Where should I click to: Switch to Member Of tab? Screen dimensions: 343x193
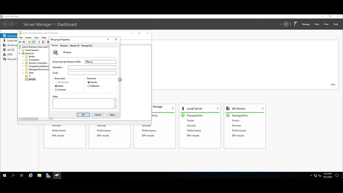[74, 46]
